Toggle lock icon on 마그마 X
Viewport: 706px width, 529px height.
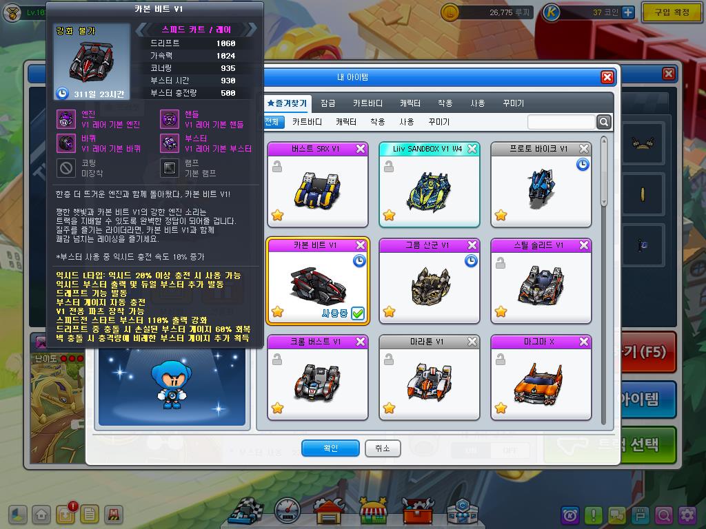501,360
